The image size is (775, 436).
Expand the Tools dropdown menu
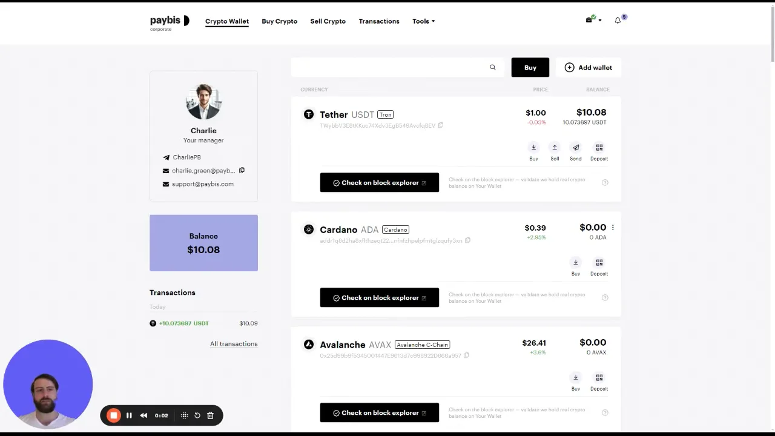click(x=423, y=21)
